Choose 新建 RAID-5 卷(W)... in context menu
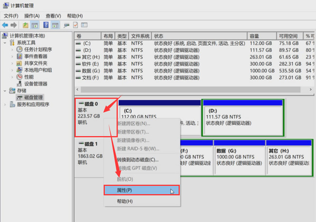 tap(141, 149)
